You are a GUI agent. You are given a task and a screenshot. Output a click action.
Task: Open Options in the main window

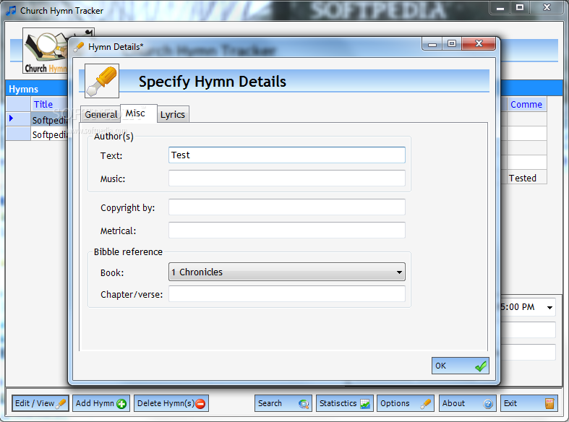coord(406,403)
